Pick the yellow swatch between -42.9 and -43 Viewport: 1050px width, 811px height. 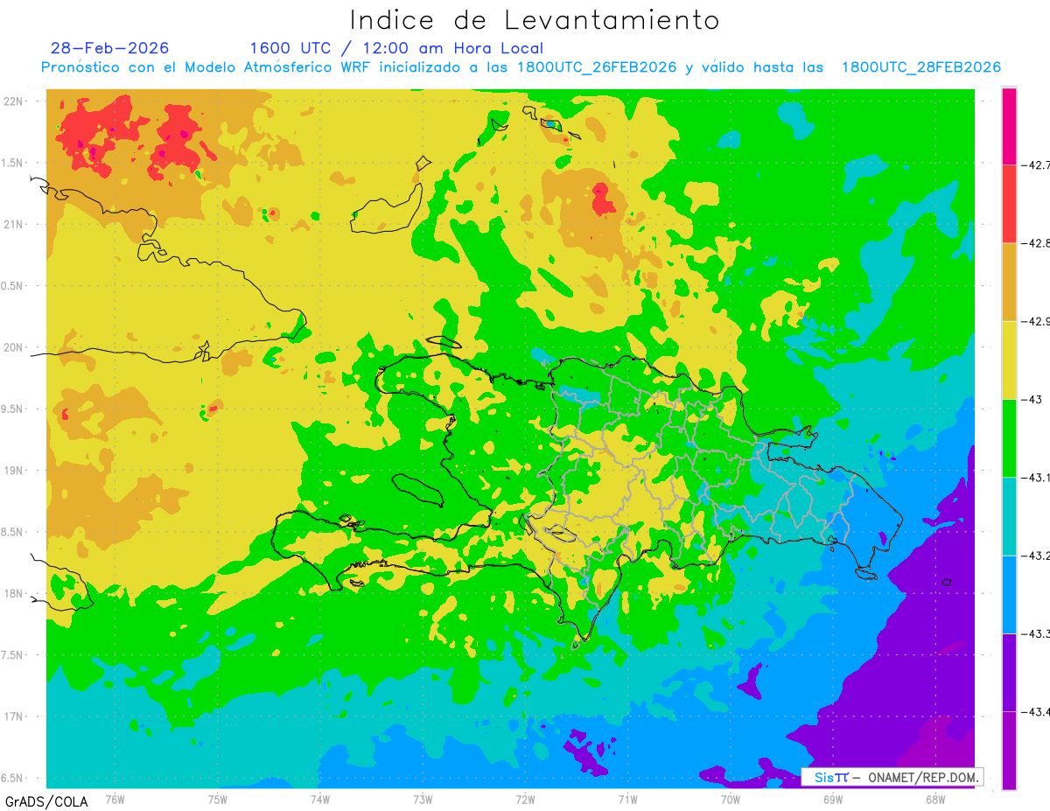[1009, 360]
